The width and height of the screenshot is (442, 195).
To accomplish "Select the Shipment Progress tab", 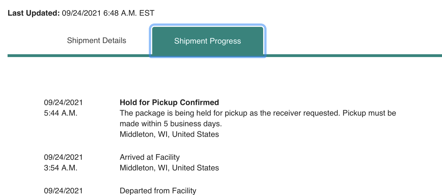I will (207, 41).
